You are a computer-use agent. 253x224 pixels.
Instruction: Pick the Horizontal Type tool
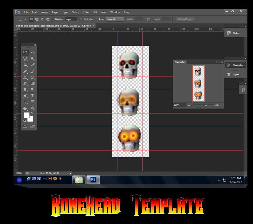[32, 95]
